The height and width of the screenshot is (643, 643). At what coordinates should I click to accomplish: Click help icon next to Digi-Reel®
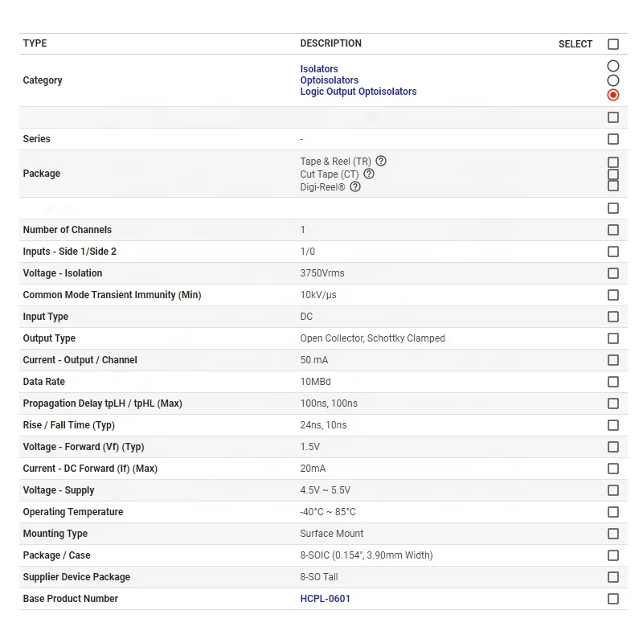coord(355,186)
